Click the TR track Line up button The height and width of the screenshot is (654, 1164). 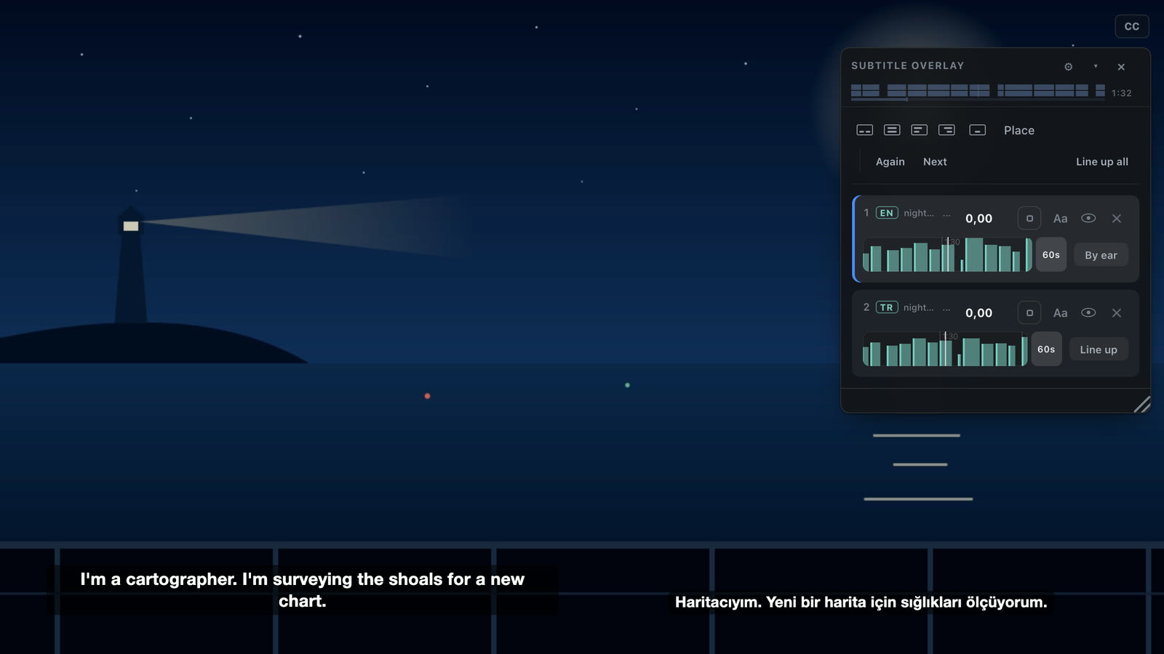pyautogui.click(x=1099, y=350)
